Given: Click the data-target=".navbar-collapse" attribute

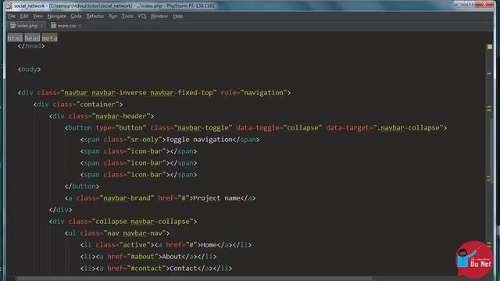Looking at the screenshot, I should [x=384, y=128].
